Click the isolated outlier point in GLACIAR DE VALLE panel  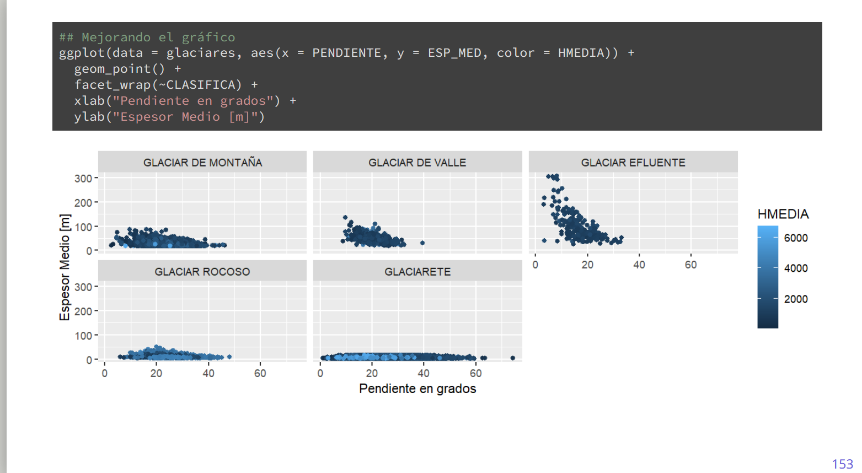click(422, 243)
